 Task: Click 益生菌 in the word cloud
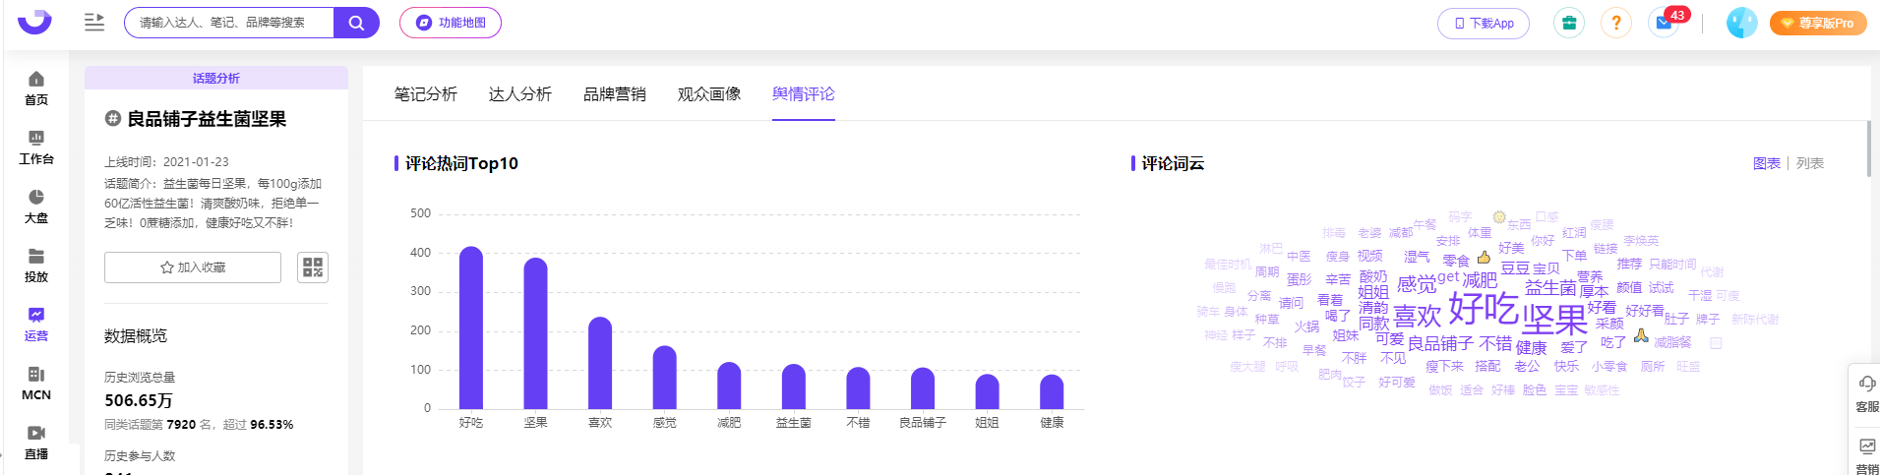tap(1550, 287)
